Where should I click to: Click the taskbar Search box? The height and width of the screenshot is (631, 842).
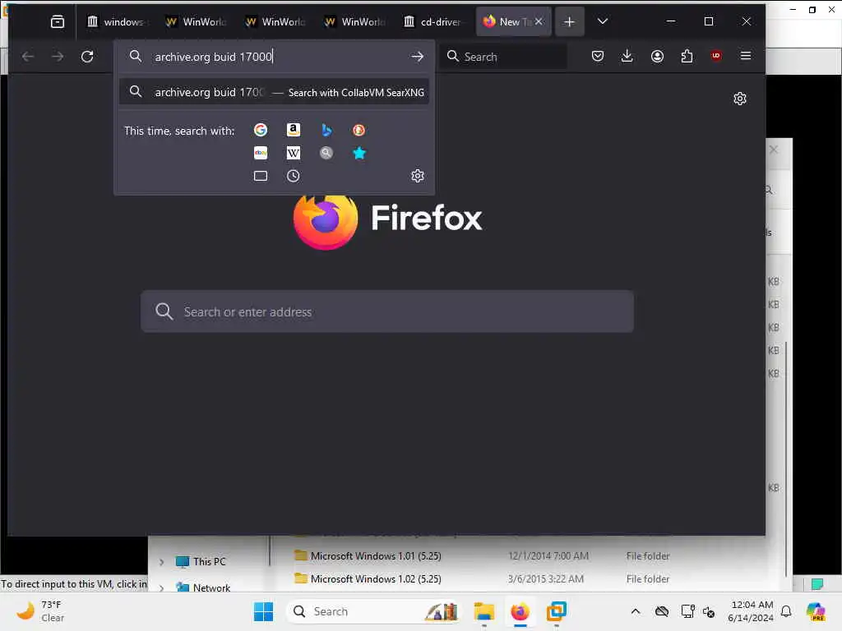click(x=375, y=611)
